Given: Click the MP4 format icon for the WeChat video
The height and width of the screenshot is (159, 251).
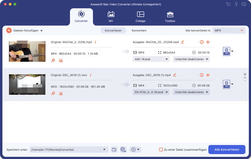Looking at the screenshot, I should pos(226,51).
